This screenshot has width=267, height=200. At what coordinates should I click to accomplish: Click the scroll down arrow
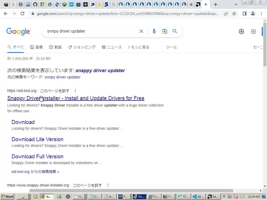tap(265, 186)
